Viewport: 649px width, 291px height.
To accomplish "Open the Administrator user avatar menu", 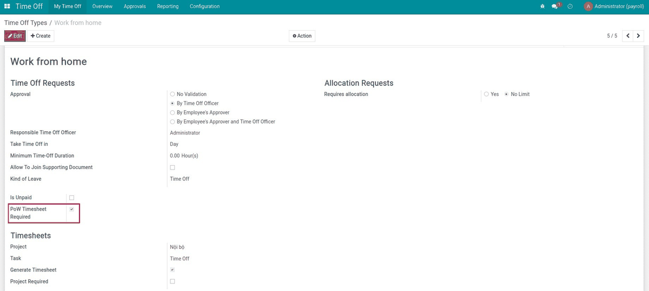I will [x=613, y=6].
